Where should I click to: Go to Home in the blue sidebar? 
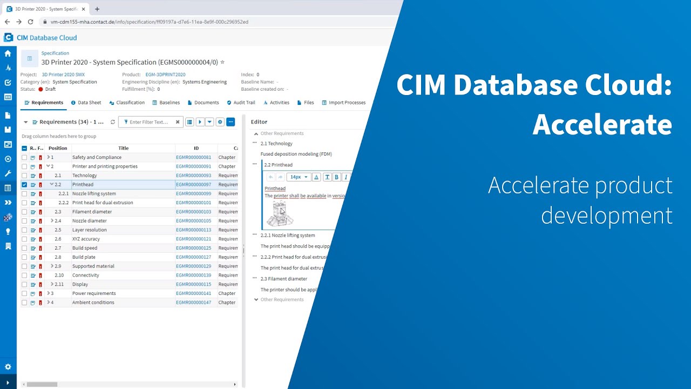pos(8,53)
